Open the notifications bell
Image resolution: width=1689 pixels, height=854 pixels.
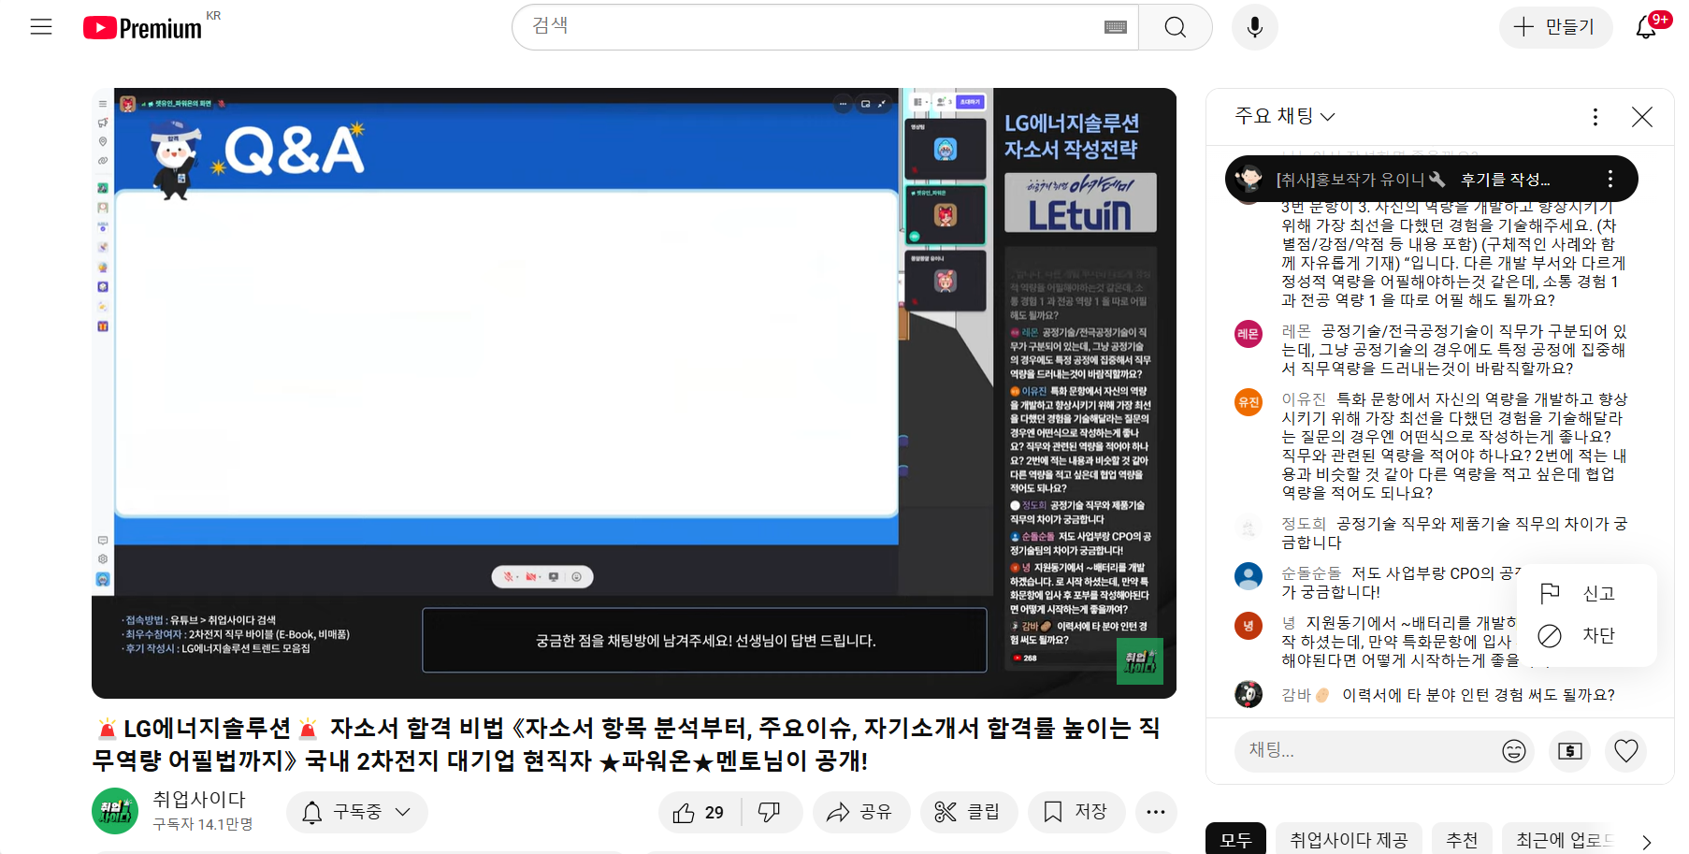(x=1646, y=27)
